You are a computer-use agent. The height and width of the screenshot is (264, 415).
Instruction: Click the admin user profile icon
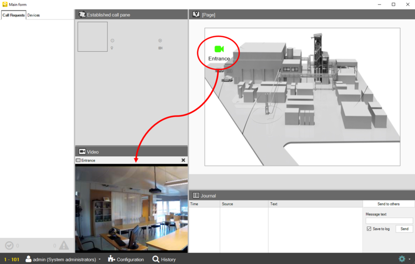pyautogui.click(x=29, y=259)
